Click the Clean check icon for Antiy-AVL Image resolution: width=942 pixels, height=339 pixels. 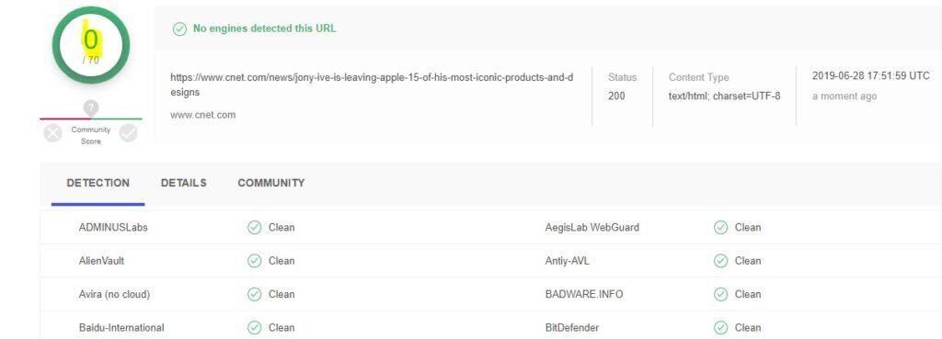pos(721,261)
